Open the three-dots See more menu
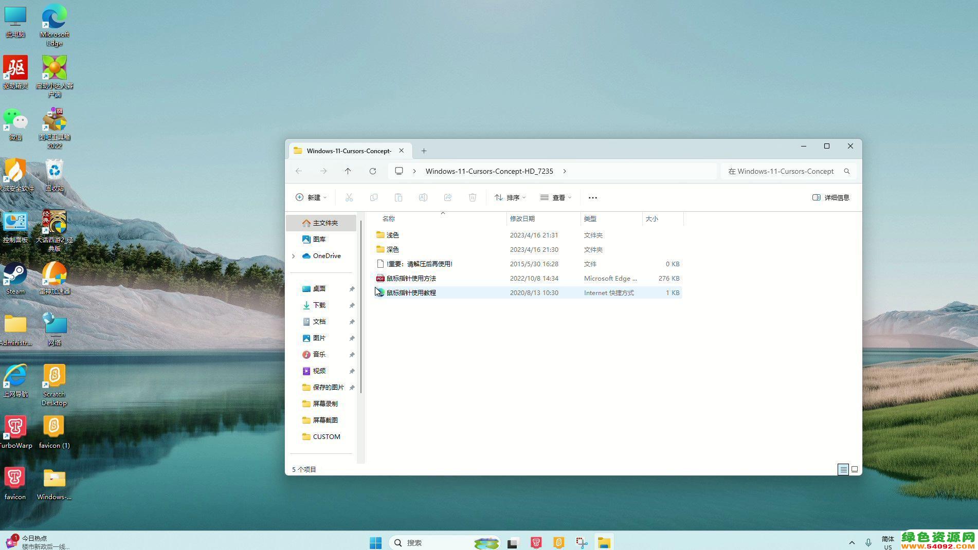The image size is (978, 550). (x=593, y=197)
